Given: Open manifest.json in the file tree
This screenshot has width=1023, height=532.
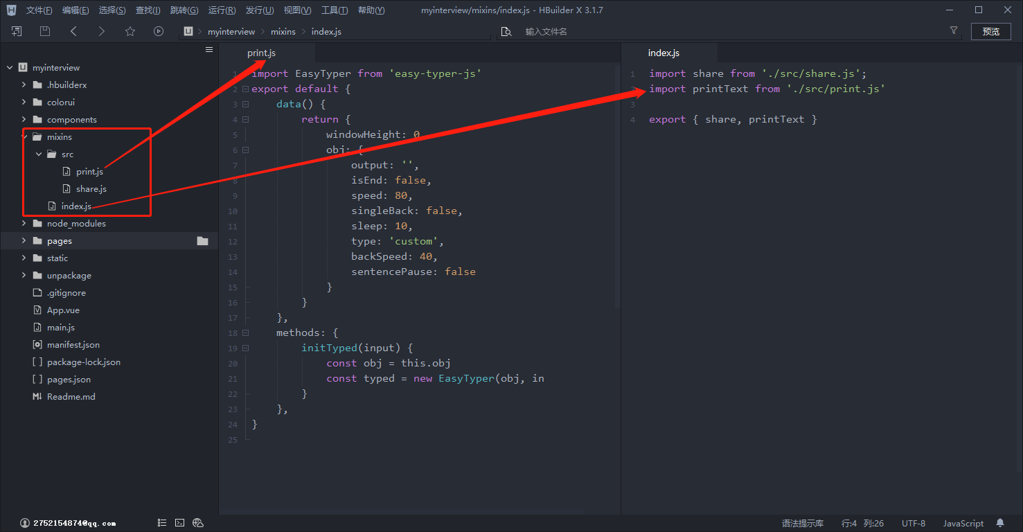Looking at the screenshot, I should 73,345.
